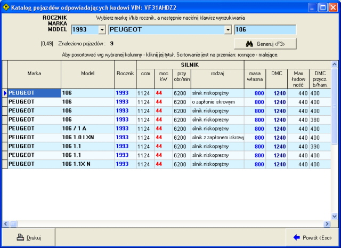Sort by the Model column header
341x248 pixels.
pyautogui.click(x=87, y=74)
